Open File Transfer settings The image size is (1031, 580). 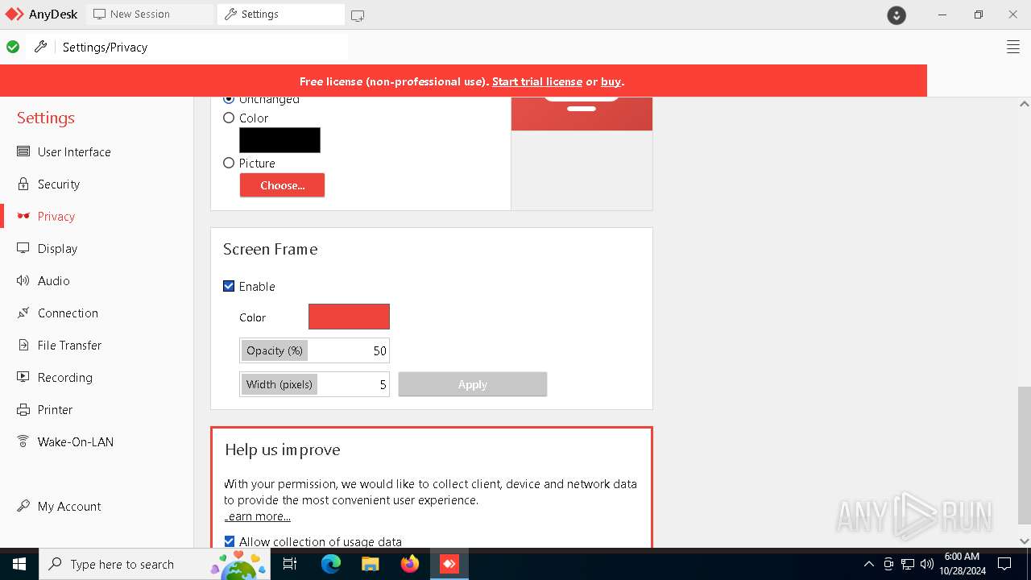pyautogui.click(x=69, y=345)
